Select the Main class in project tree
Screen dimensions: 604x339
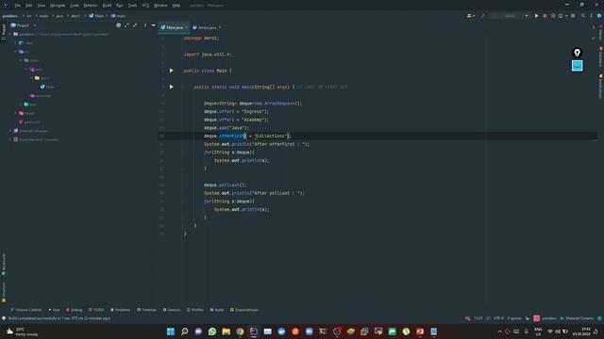[48, 87]
